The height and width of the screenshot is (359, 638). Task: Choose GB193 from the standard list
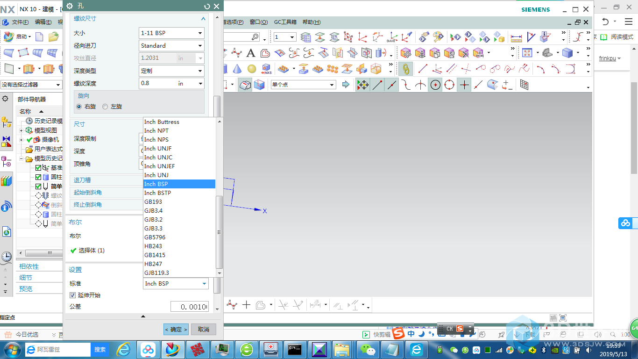coord(179,202)
